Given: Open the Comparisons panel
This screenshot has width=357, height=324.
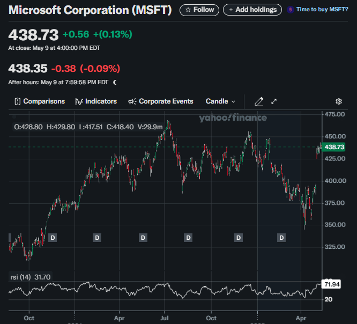Looking at the screenshot, I should 39,101.
